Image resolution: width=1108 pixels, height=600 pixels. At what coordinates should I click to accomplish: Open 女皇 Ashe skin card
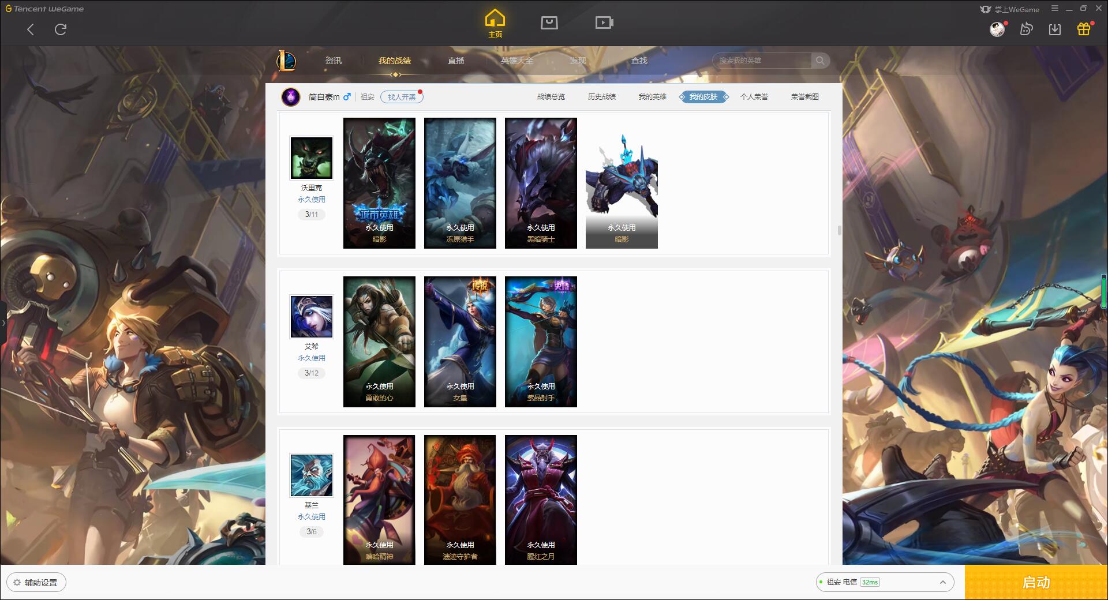click(x=460, y=342)
